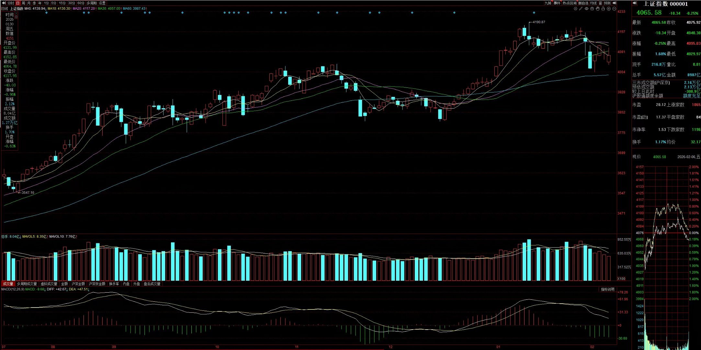Image resolution: width=701 pixels, height=350 pixels.
Task: Toggle the eye visibility icon
Action: [586, 9]
